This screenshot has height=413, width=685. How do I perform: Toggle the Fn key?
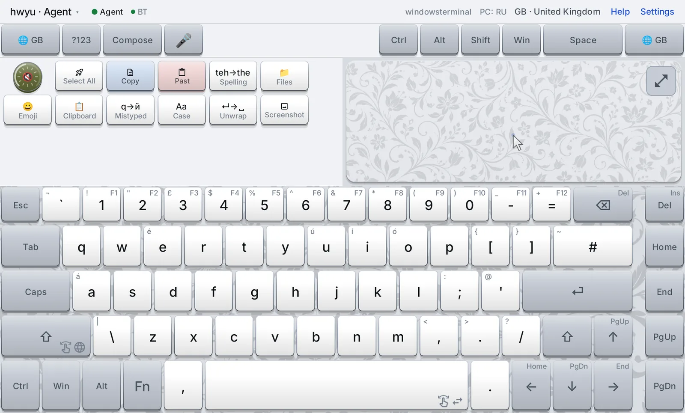coord(142,386)
